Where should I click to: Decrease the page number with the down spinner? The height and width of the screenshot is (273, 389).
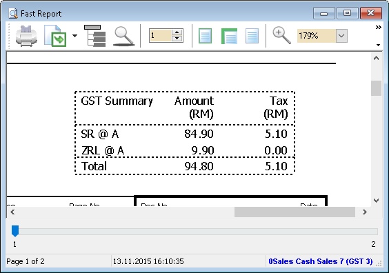click(177, 39)
